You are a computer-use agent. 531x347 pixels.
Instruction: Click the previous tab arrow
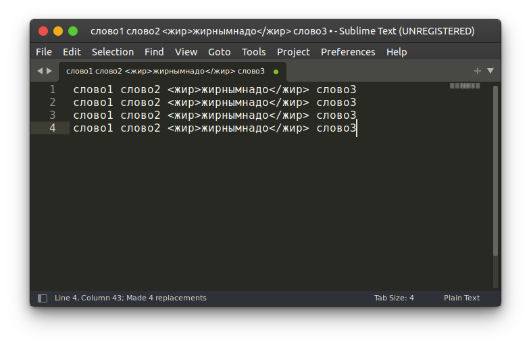coord(39,71)
